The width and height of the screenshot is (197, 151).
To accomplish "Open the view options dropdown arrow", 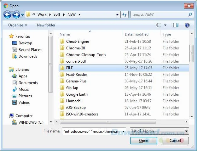I will (x=165, y=25).
